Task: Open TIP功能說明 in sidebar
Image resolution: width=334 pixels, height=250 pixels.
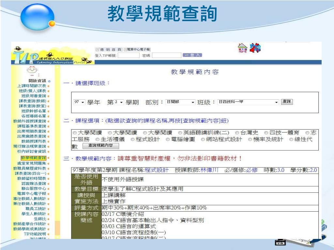Action: tap(35, 234)
